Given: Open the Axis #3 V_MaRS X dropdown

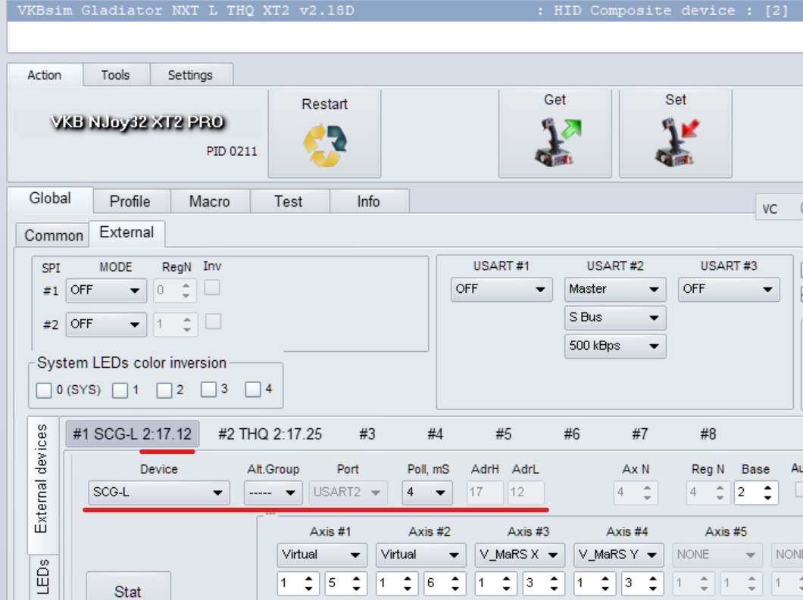Looking at the screenshot, I should pyautogui.click(x=520, y=555).
